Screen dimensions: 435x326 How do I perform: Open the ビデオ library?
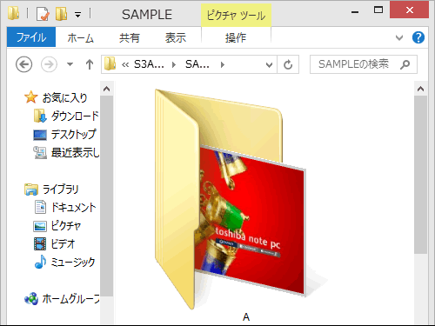click(64, 243)
